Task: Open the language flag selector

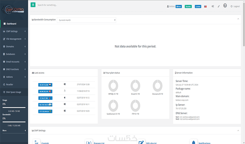Action: tap(205, 6)
